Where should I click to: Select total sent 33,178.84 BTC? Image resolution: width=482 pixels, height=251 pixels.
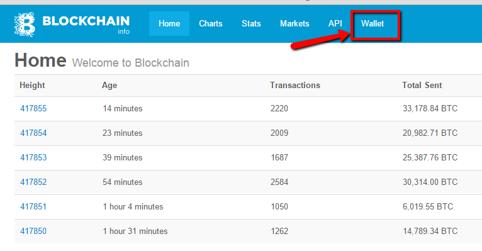(430, 108)
